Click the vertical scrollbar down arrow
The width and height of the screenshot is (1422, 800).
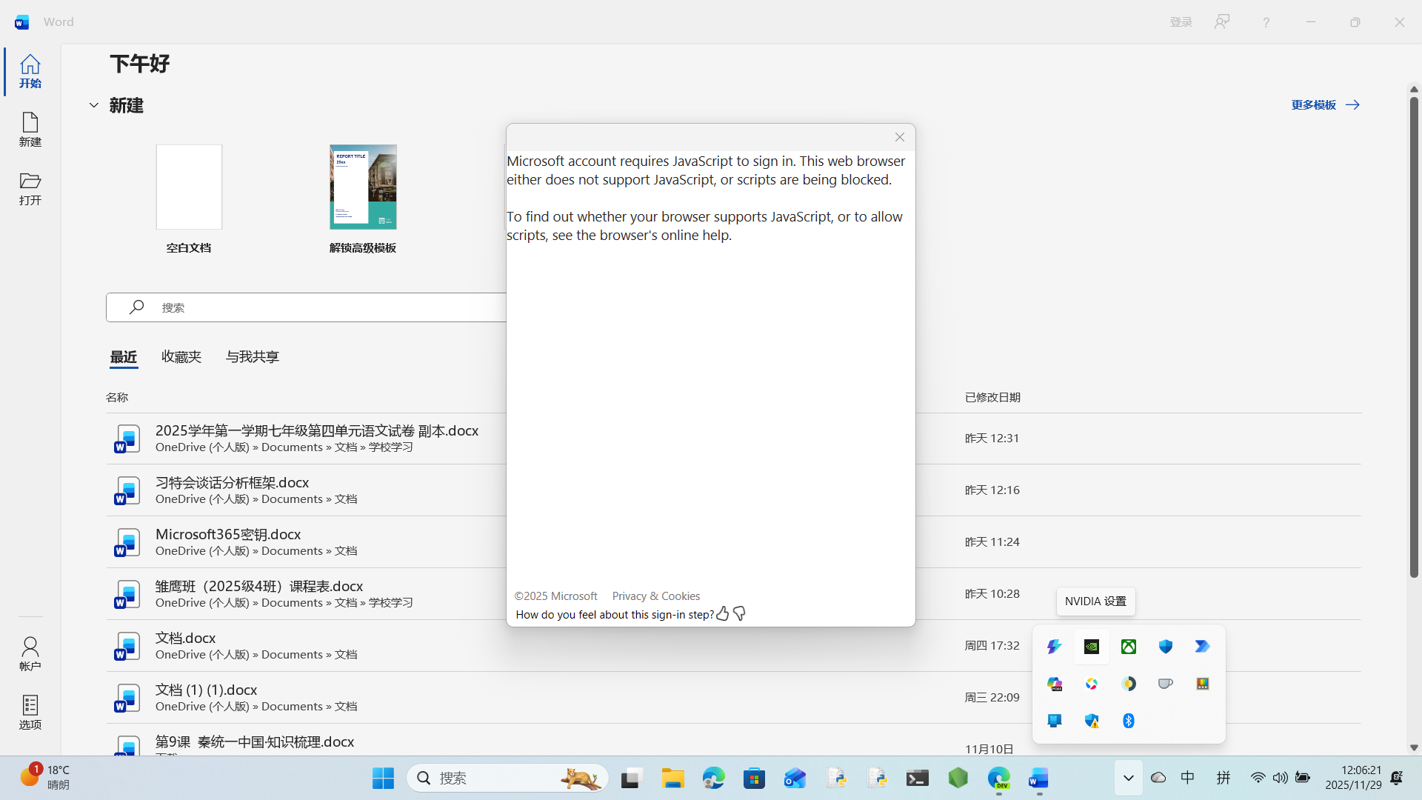tap(1414, 747)
